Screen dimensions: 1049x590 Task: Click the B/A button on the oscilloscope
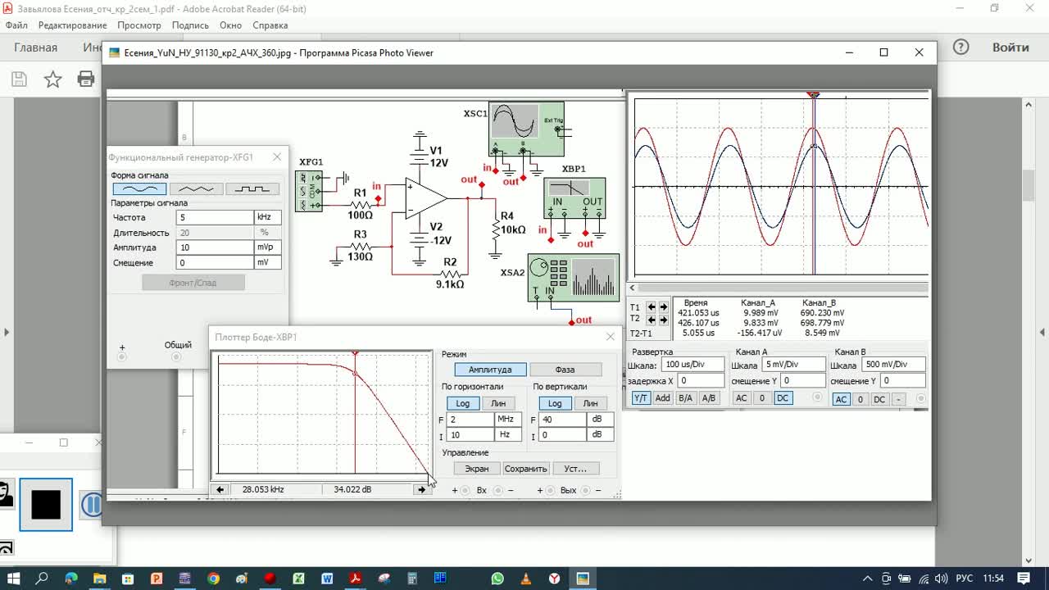pos(685,398)
